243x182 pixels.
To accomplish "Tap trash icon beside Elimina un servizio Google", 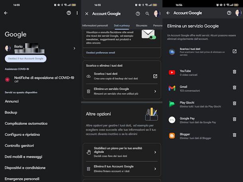I will coord(88,91).
